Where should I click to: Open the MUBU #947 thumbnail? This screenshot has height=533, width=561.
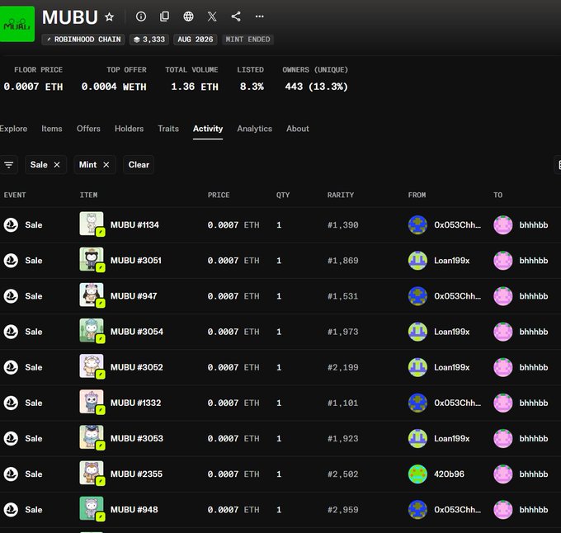pyautogui.click(x=92, y=295)
